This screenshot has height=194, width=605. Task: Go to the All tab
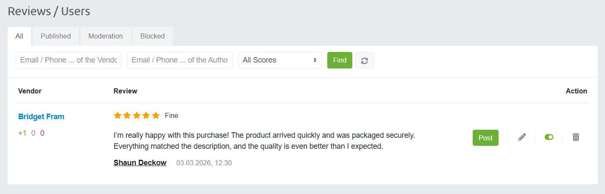(19, 36)
